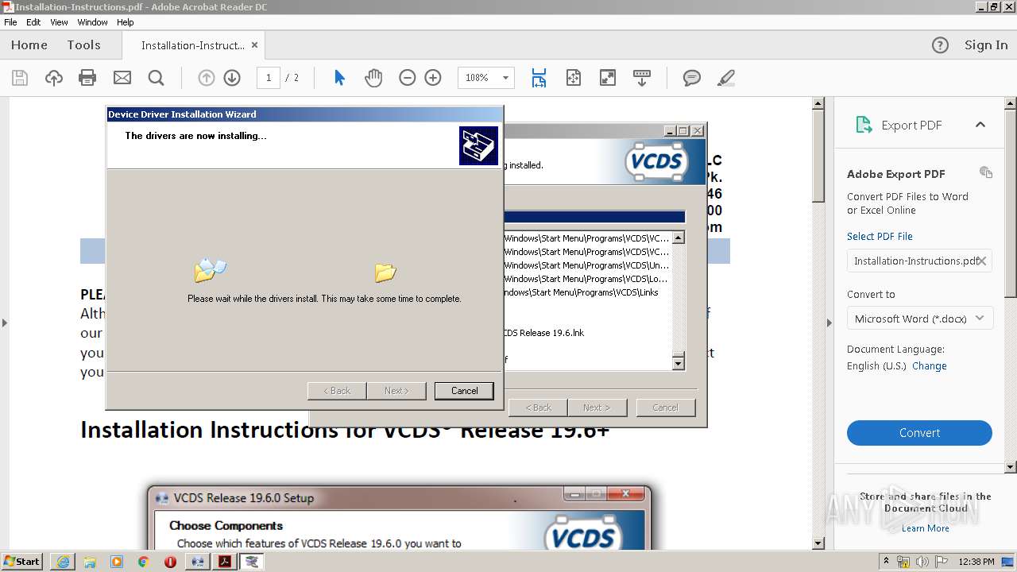Click the blue Convert button
This screenshot has height=572, width=1017.
pyautogui.click(x=919, y=433)
